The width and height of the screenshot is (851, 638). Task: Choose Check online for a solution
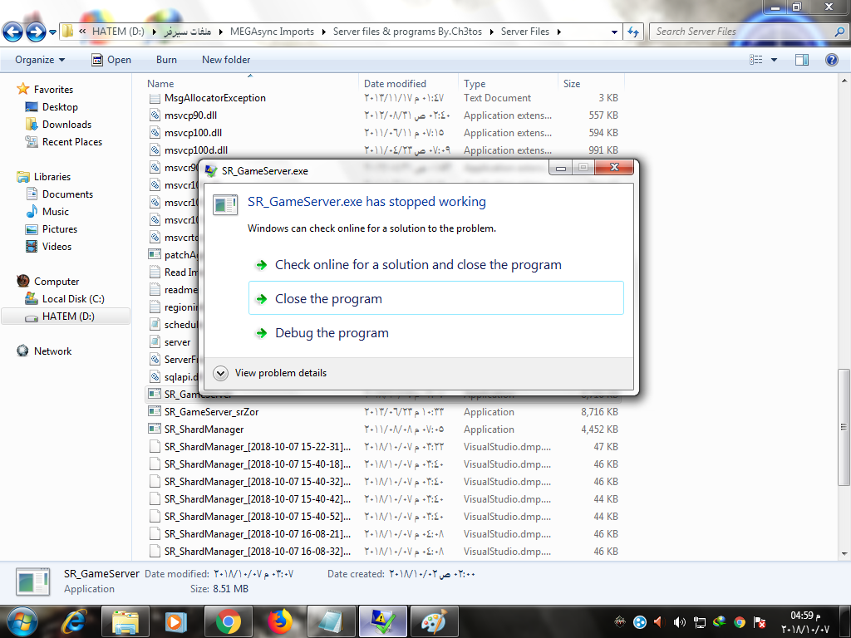click(435, 265)
